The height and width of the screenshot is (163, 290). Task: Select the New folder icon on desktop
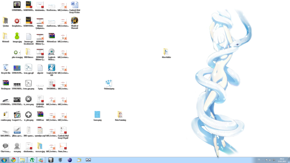[166, 52]
